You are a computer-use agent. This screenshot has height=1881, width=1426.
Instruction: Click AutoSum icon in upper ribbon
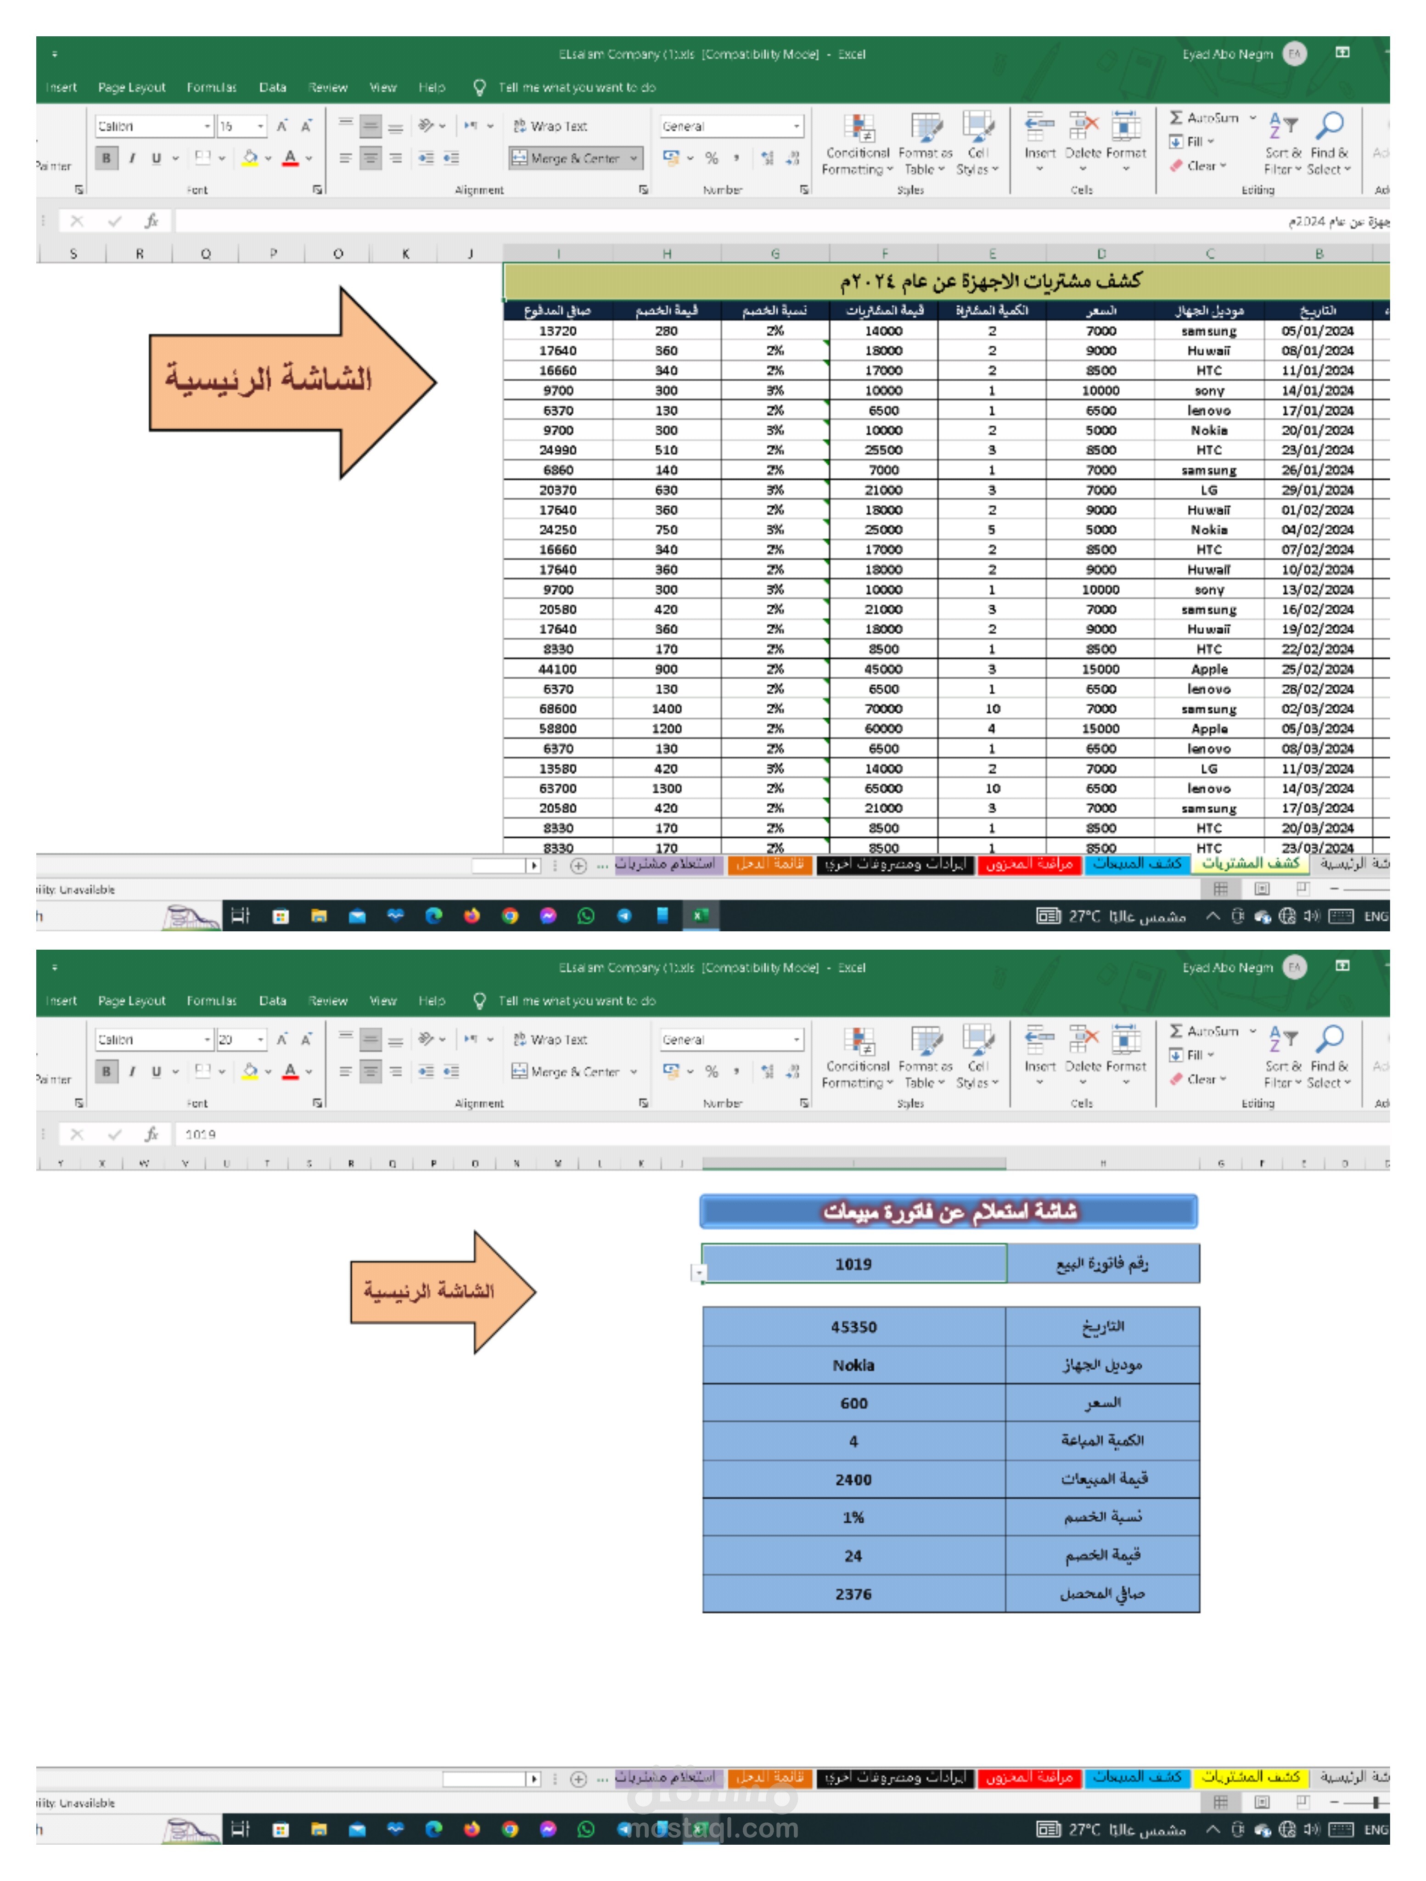point(1176,118)
